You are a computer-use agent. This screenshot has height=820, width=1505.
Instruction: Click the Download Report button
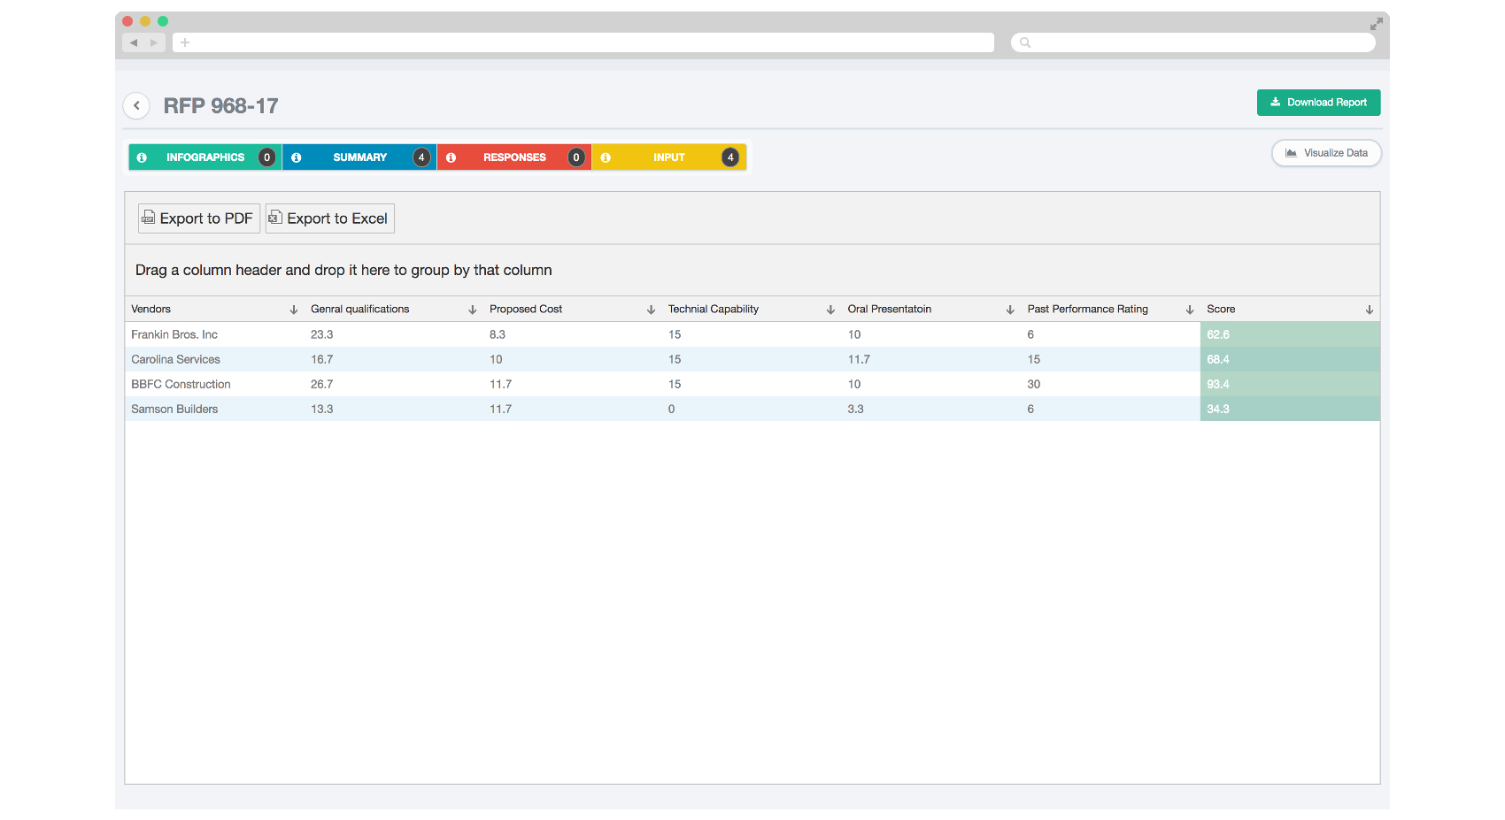coord(1319,103)
